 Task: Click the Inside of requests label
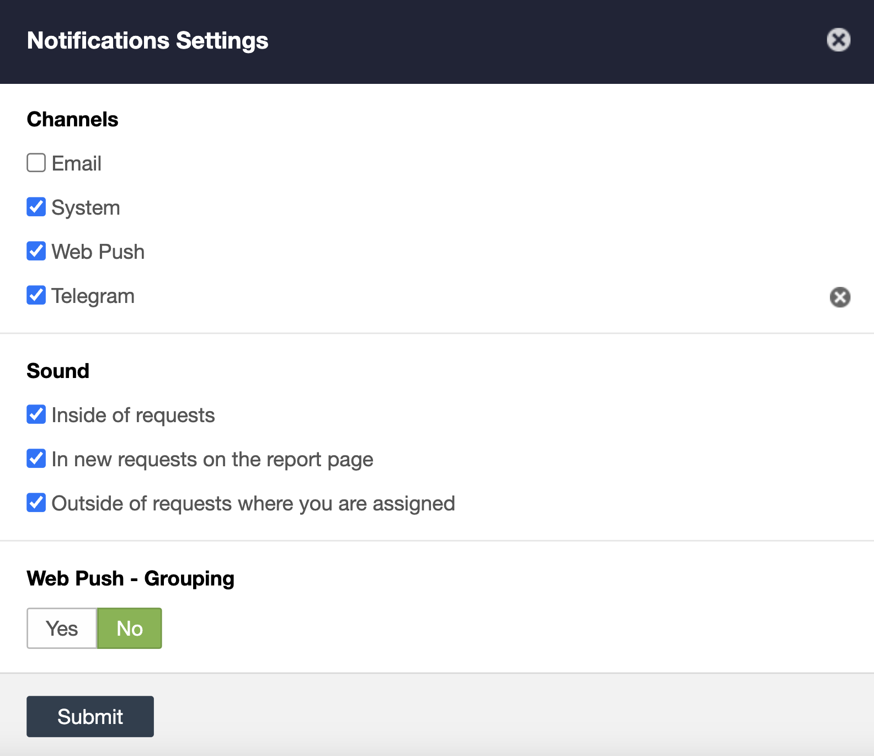click(x=133, y=416)
